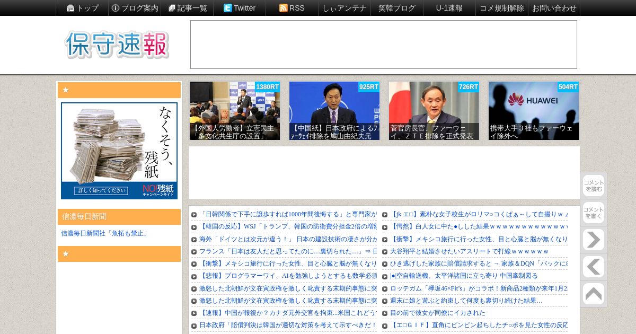636x334 pixels.
Task: Open the 504RT HUAWEI article thumbnail
Action: [534, 111]
